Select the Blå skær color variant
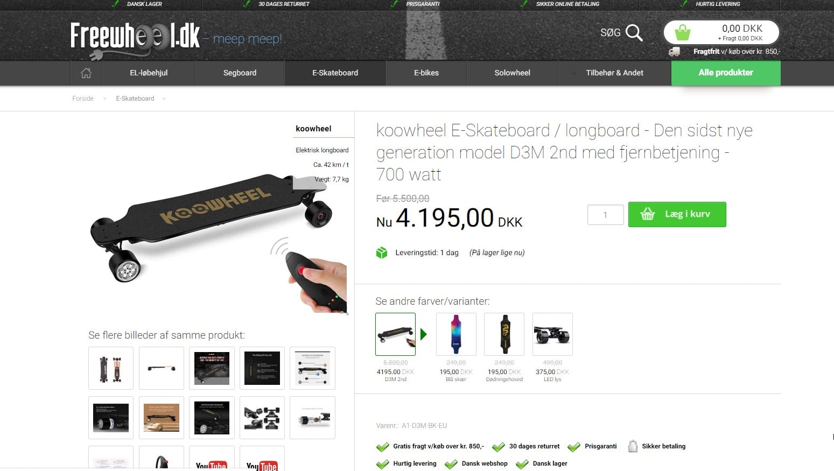The height and width of the screenshot is (471, 834). pyautogui.click(x=456, y=334)
